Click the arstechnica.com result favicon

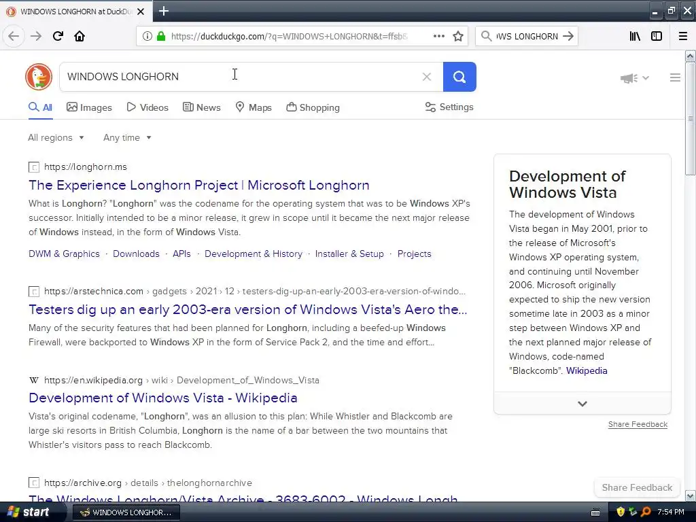click(x=34, y=292)
